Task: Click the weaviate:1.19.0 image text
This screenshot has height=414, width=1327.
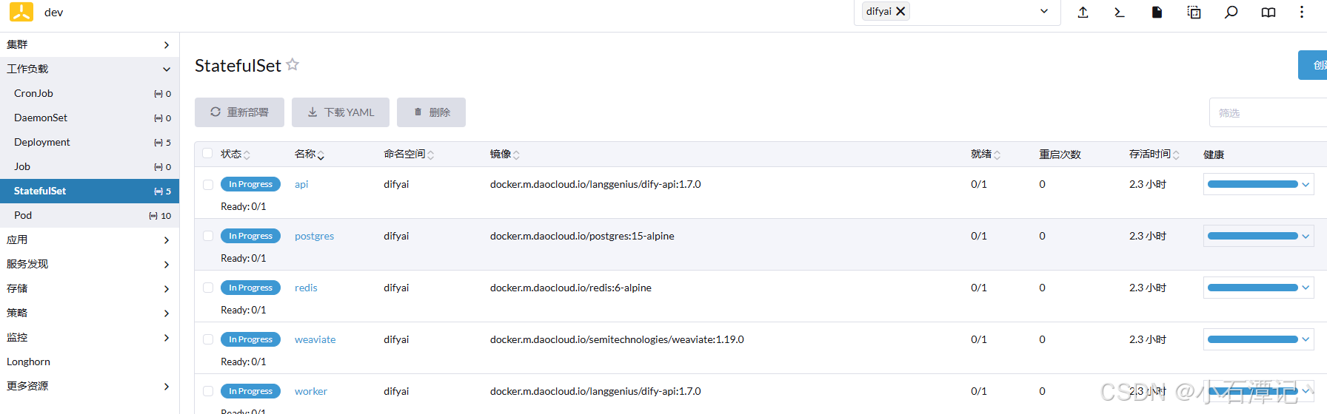Action: pos(617,339)
